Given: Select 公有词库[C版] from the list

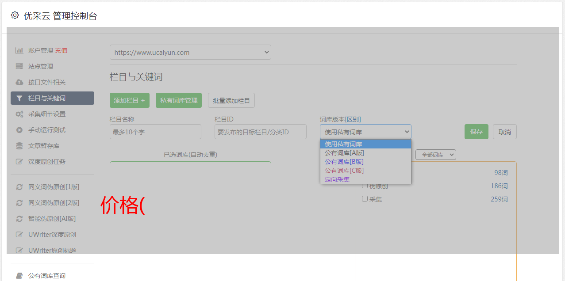Looking at the screenshot, I should [x=344, y=171].
